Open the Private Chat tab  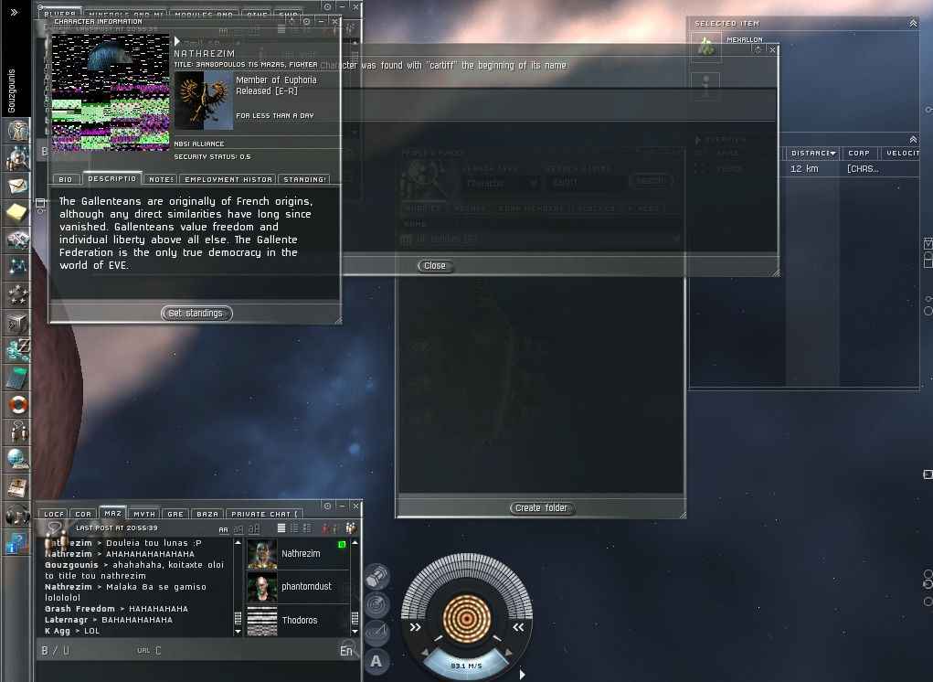[264, 514]
